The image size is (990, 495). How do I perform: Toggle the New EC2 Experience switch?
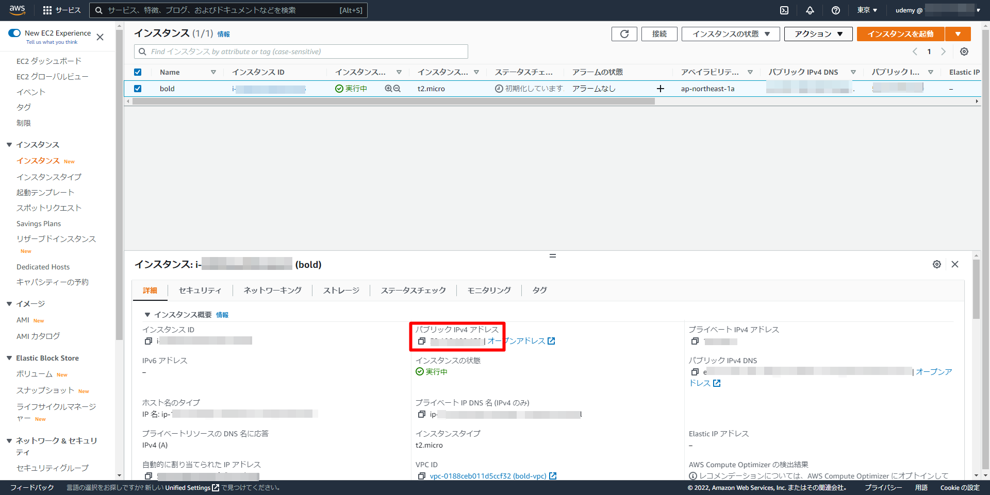[x=14, y=33]
